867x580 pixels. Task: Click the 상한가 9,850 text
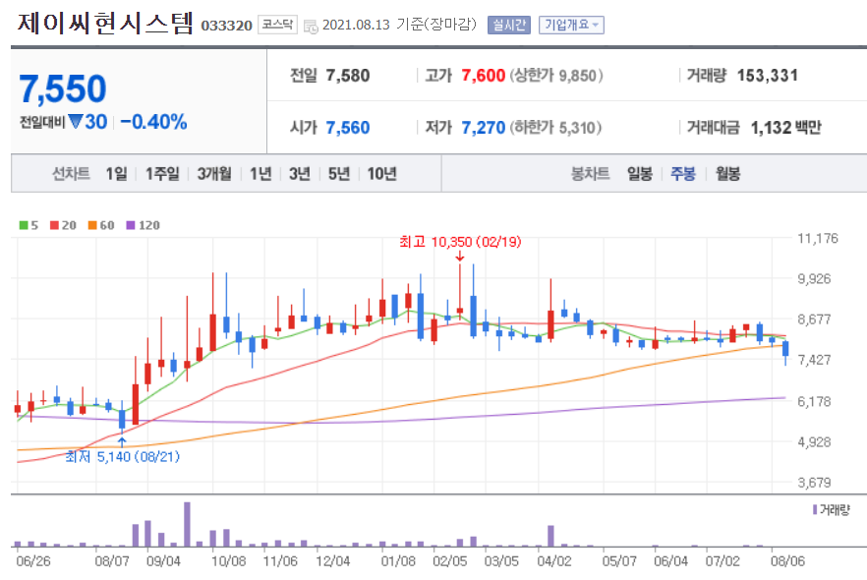[556, 75]
